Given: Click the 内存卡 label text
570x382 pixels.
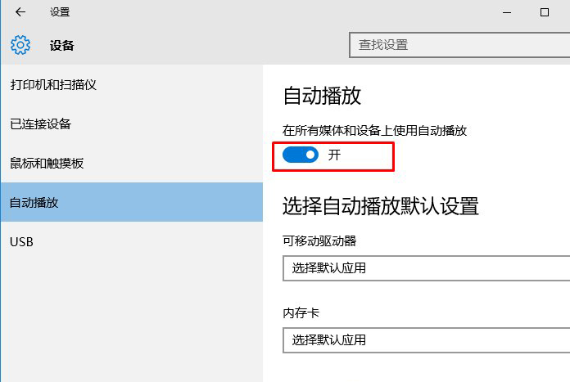Looking at the screenshot, I should pos(301,312).
